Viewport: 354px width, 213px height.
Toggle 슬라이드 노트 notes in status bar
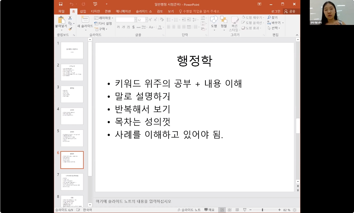click(x=189, y=210)
